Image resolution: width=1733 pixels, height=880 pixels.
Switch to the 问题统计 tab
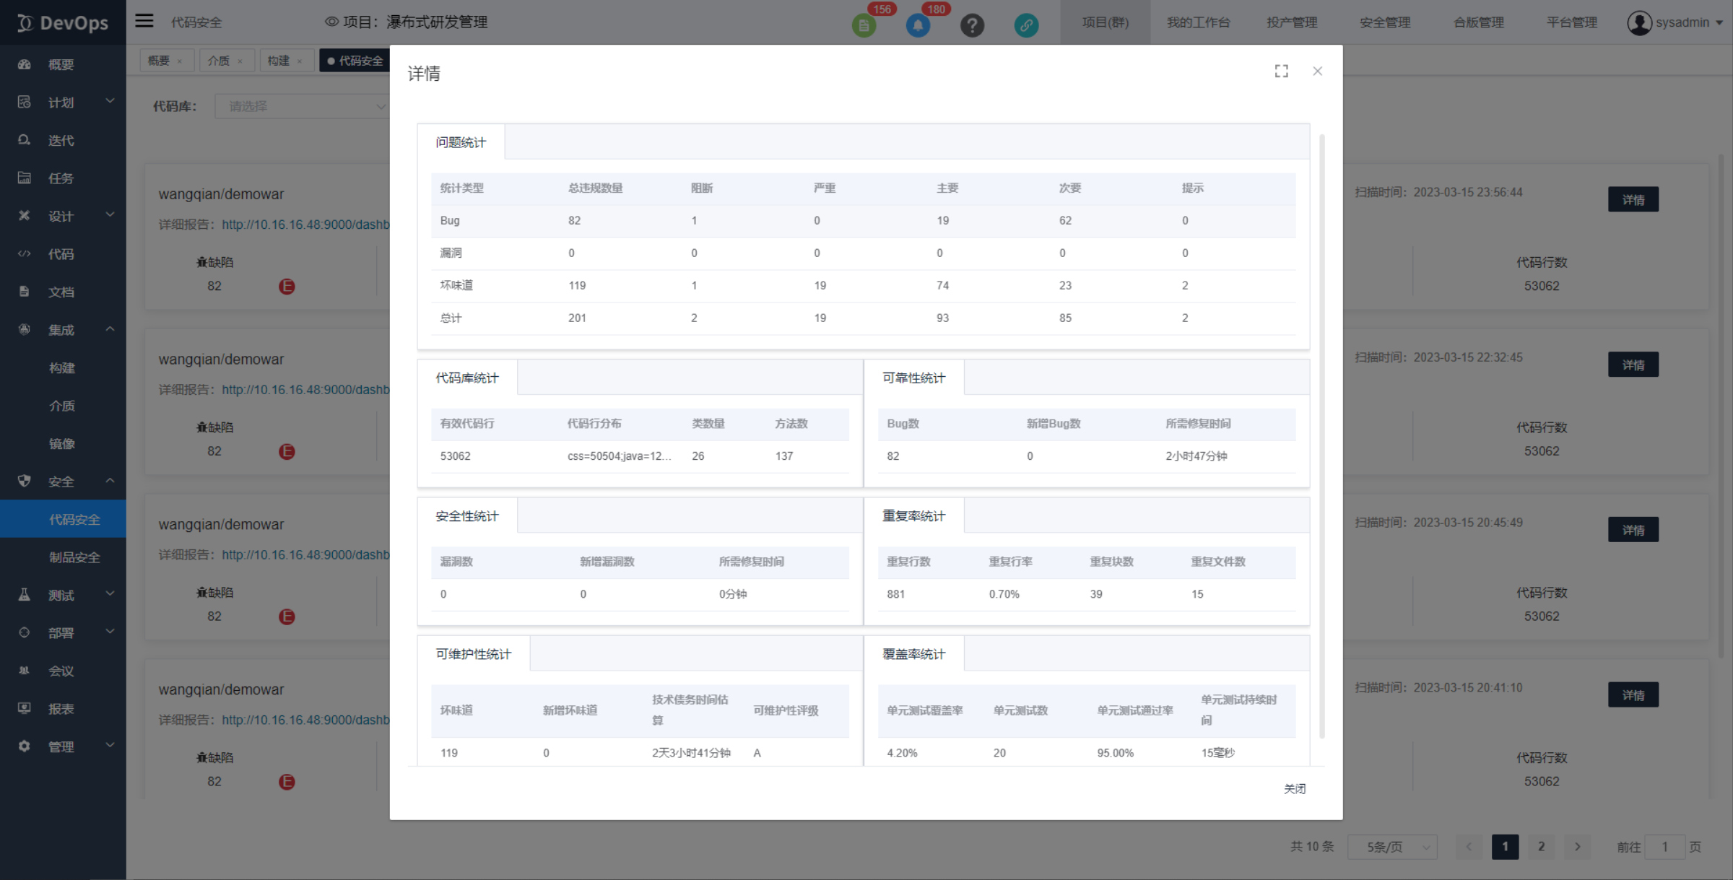pos(461,141)
